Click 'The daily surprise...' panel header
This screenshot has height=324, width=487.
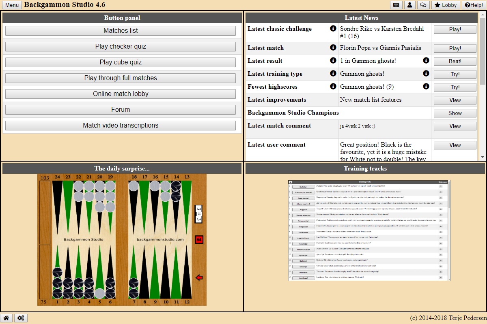122,168
